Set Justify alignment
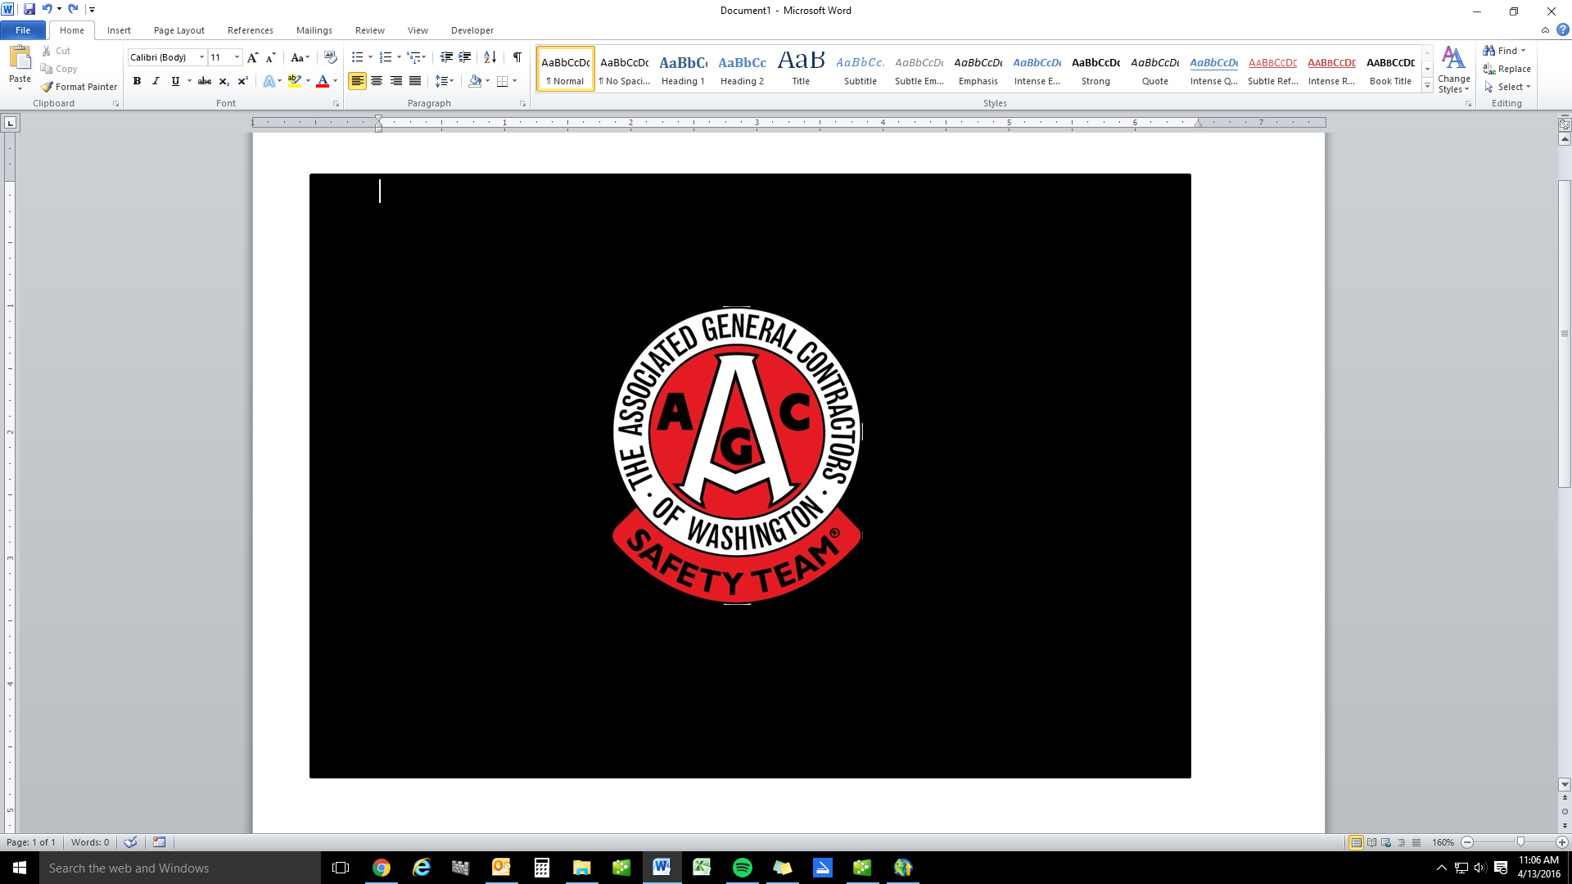 point(415,81)
